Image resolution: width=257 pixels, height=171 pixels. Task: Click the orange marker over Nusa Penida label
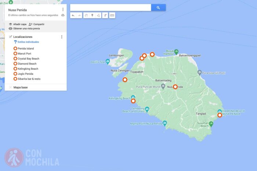pos(175,87)
